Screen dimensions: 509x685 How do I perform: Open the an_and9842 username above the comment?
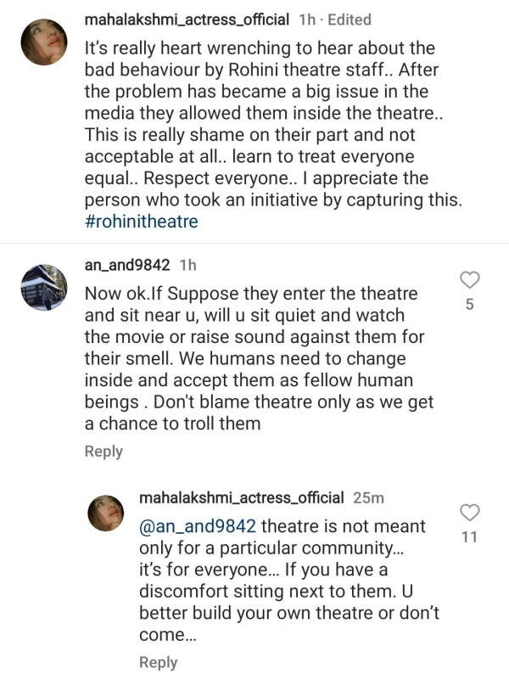point(129,265)
